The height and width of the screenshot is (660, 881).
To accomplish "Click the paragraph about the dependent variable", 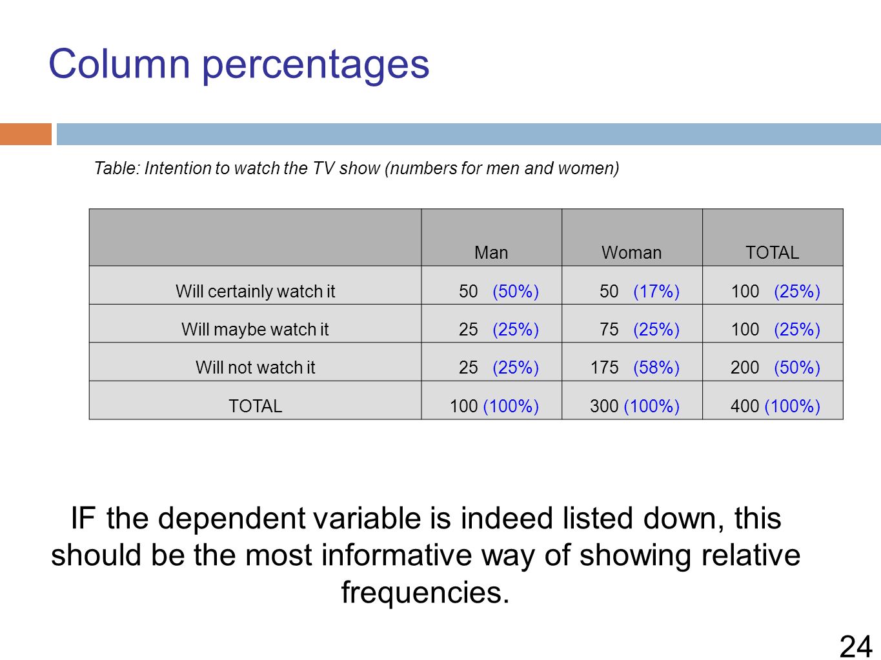I will (x=426, y=555).
